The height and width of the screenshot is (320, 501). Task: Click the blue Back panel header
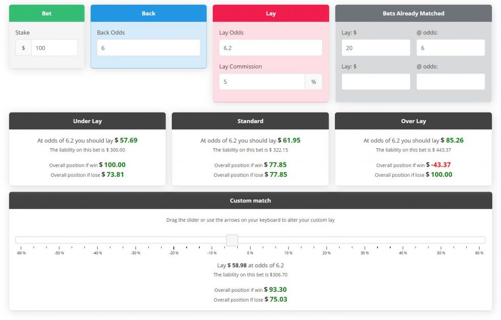(x=148, y=13)
